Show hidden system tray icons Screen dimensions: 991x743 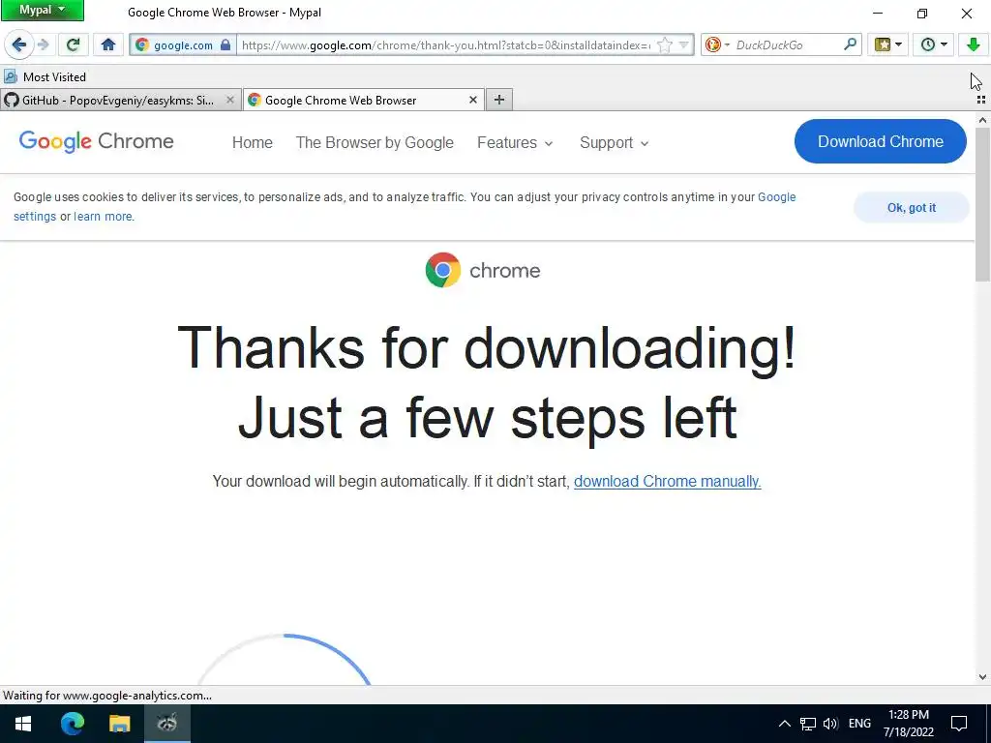(784, 724)
